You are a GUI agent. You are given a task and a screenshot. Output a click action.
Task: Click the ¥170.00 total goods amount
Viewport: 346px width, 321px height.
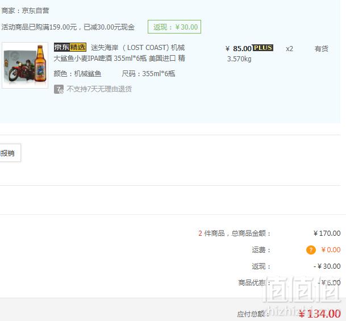(x=327, y=233)
